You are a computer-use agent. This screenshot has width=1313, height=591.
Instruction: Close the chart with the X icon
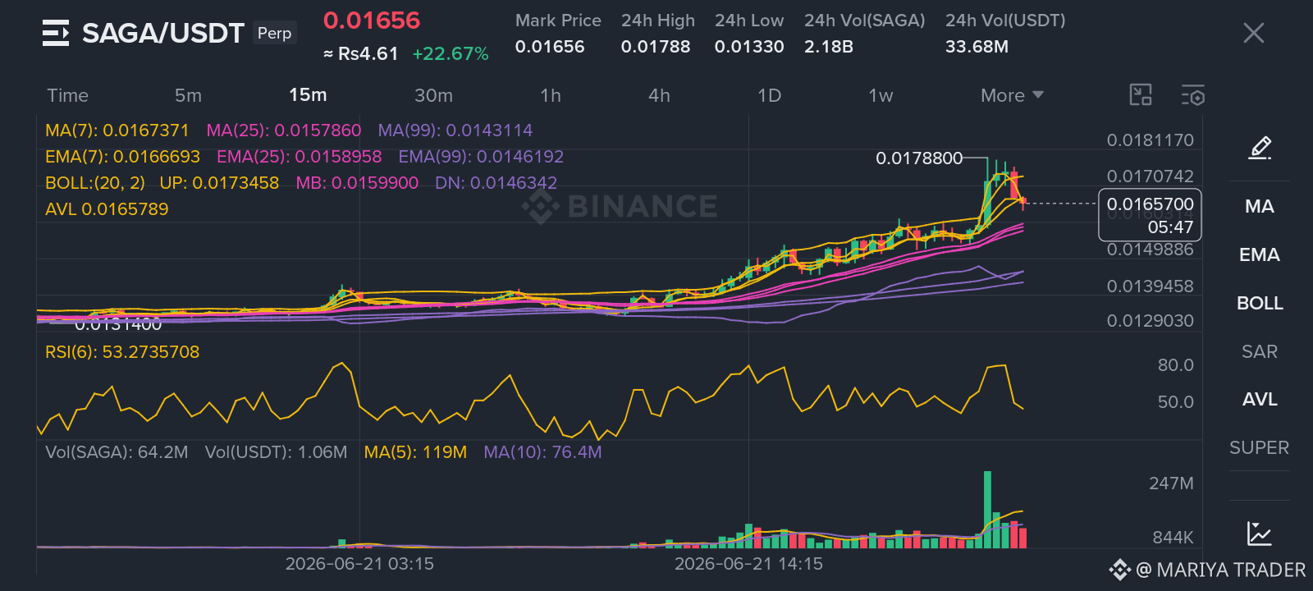(x=1253, y=33)
